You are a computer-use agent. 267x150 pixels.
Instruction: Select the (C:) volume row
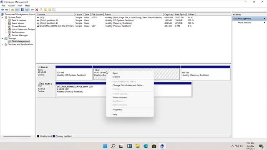click(x=116, y=17)
